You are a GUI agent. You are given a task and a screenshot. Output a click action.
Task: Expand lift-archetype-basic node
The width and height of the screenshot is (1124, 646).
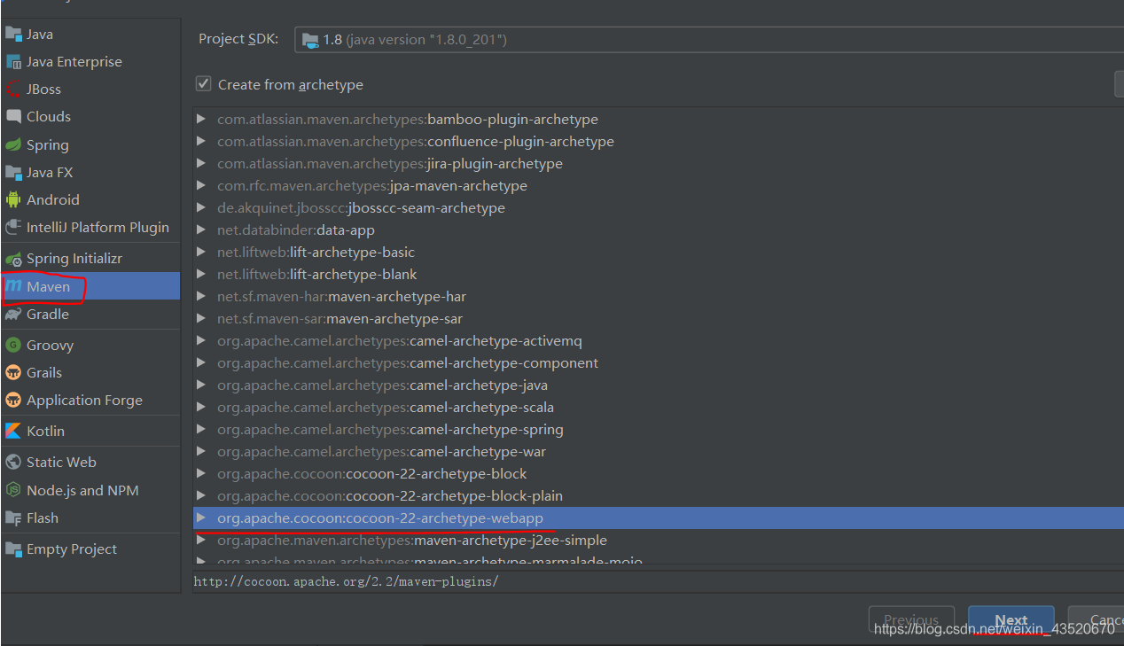tap(201, 252)
